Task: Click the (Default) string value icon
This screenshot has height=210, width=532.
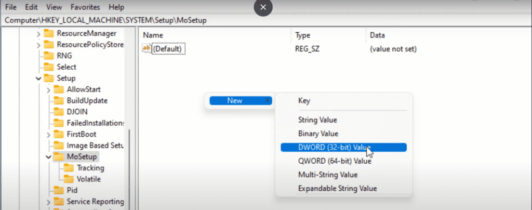Action: click(x=147, y=49)
